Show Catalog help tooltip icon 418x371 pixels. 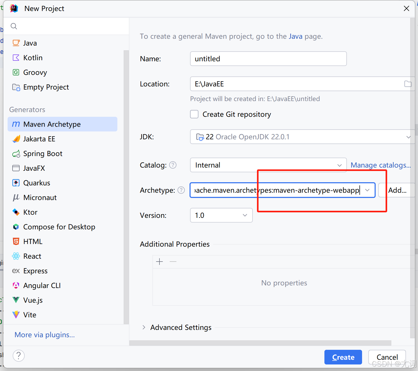pyautogui.click(x=173, y=165)
